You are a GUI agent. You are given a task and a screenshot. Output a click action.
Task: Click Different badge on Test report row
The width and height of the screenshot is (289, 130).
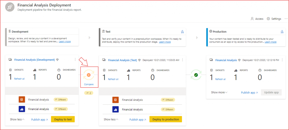tap(168, 109)
